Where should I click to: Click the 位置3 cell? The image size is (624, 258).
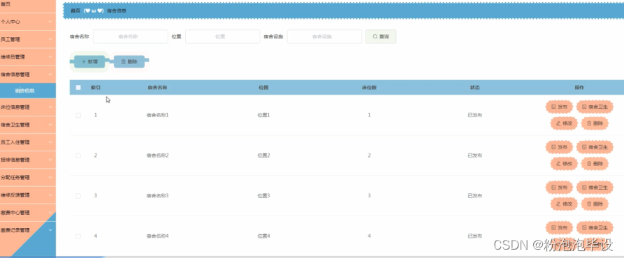tap(264, 196)
